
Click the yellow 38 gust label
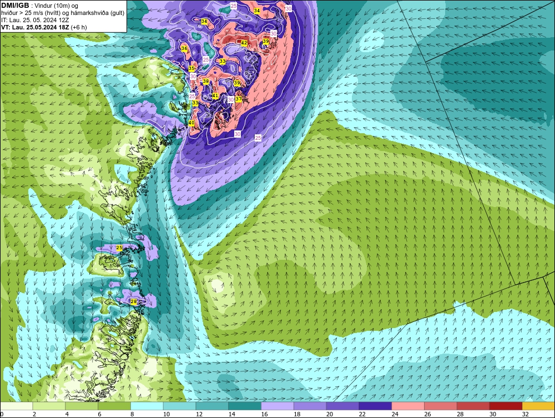[x=206, y=82]
